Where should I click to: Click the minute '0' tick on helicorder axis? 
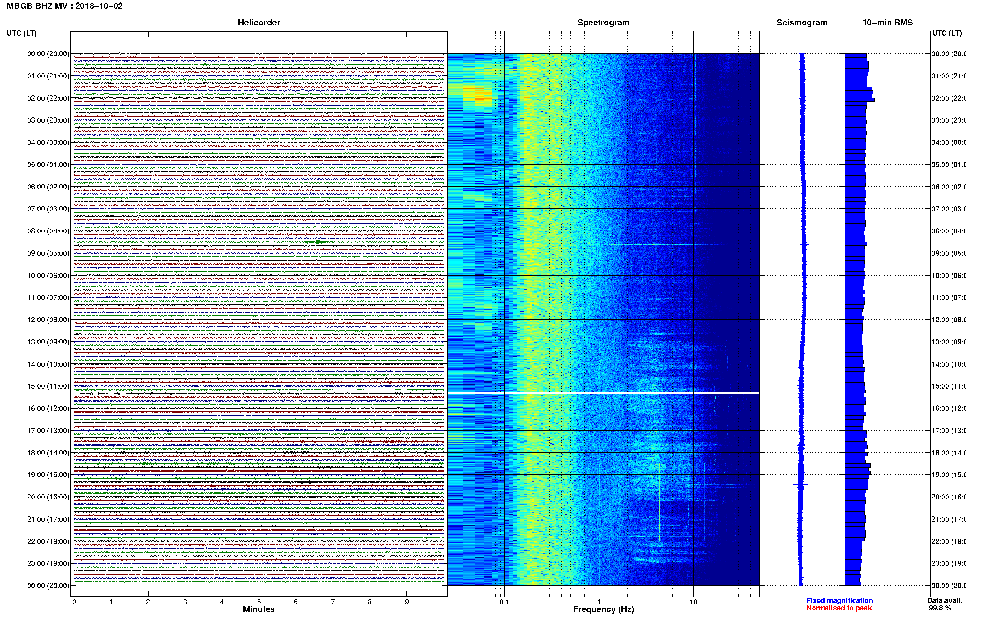coord(74,602)
